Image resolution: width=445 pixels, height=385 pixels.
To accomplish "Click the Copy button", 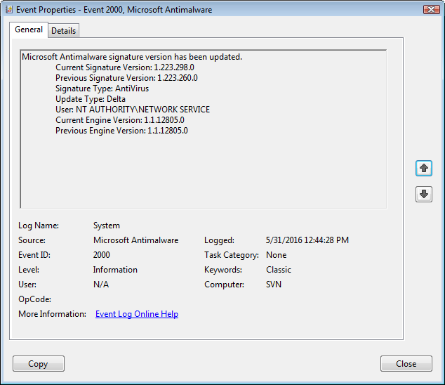I will (39, 363).
